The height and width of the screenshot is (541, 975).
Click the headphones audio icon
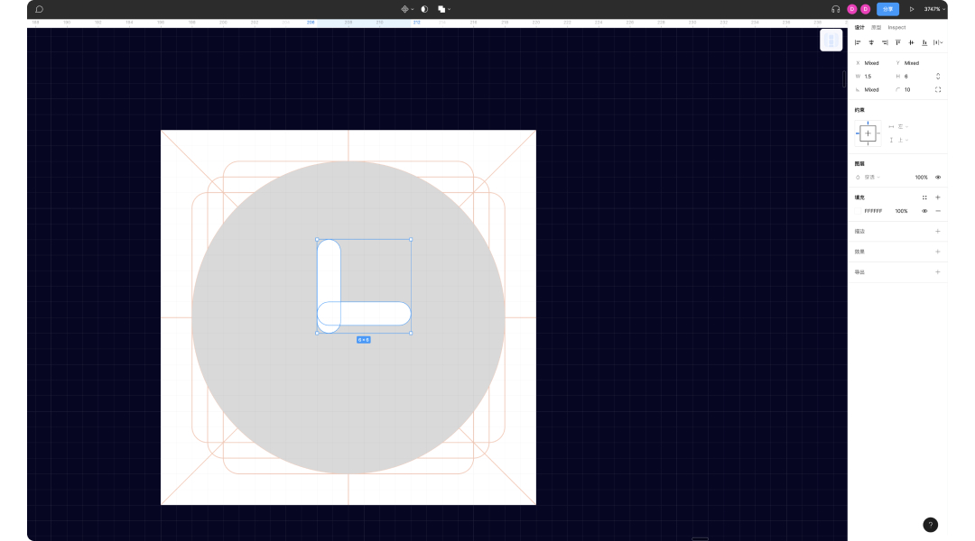(835, 9)
